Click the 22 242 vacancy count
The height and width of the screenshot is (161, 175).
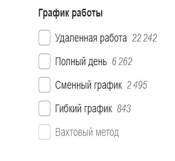click(x=144, y=38)
